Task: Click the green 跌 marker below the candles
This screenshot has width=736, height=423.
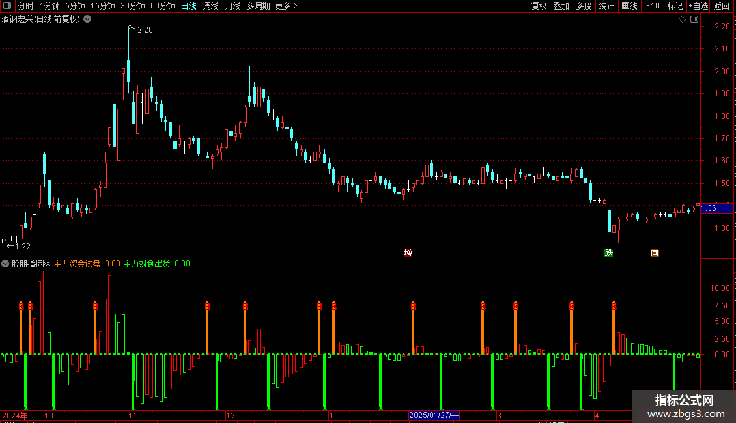Action: (x=609, y=252)
